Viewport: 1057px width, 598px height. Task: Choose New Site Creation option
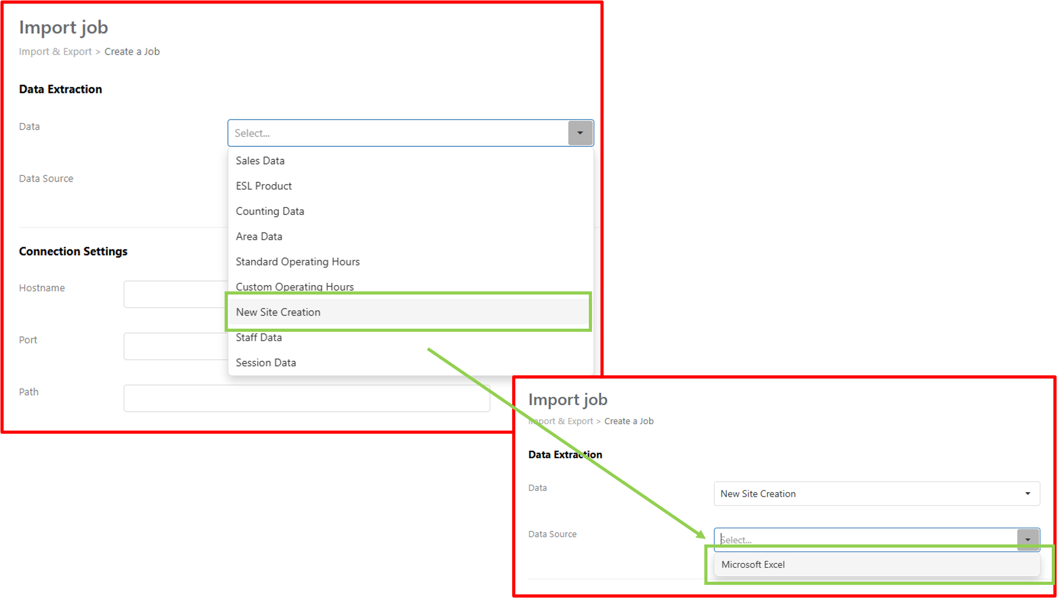278,312
